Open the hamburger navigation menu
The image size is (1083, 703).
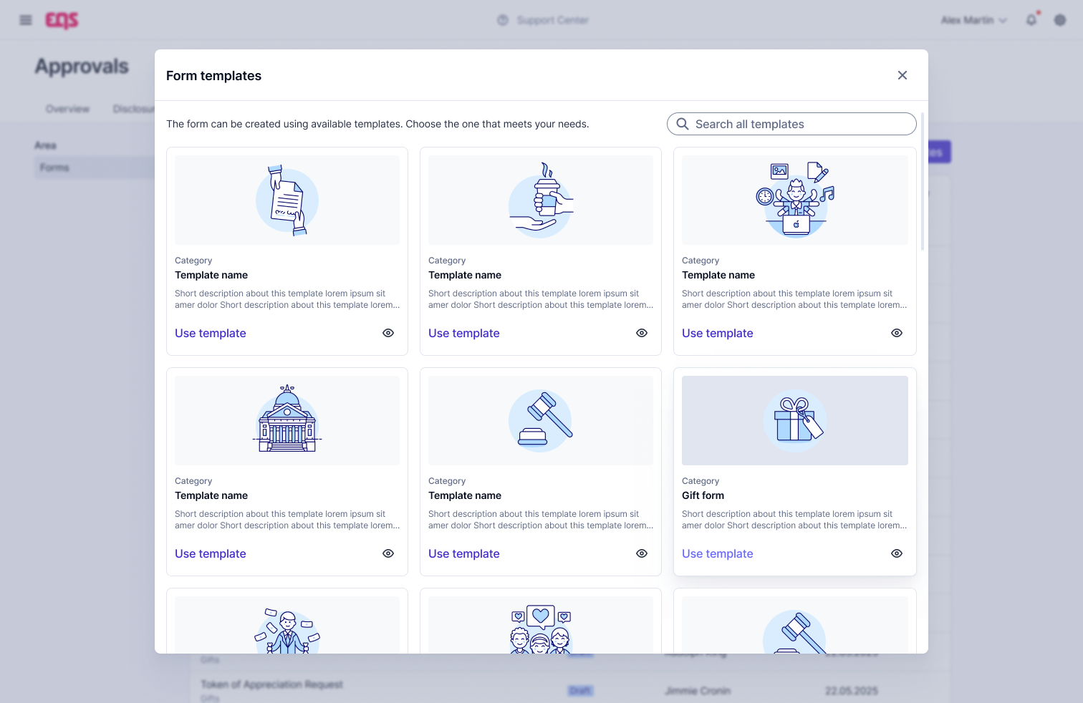pos(26,20)
